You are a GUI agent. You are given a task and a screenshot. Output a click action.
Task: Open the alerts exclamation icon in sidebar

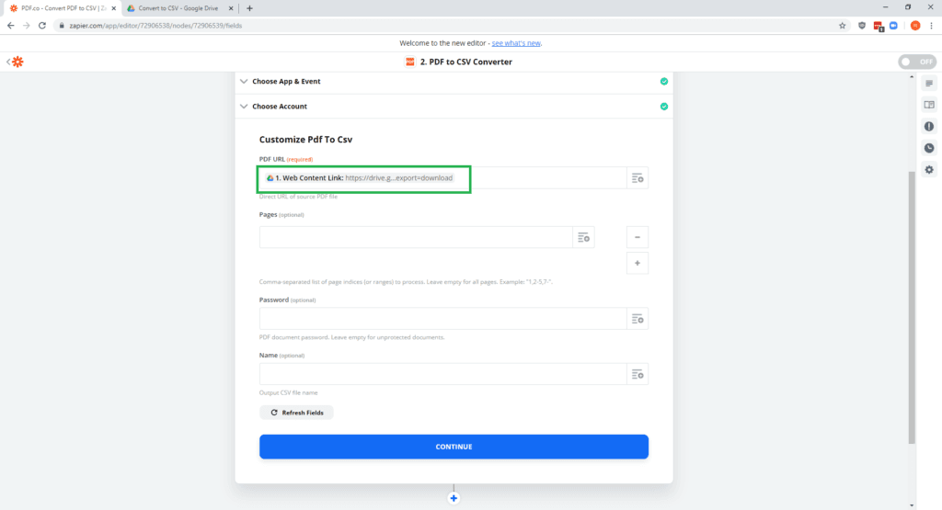[x=929, y=127]
